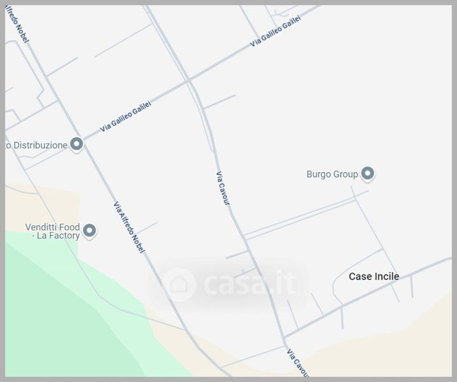
Task: Click the Burgo Group place label
Action: (x=332, y=174)
